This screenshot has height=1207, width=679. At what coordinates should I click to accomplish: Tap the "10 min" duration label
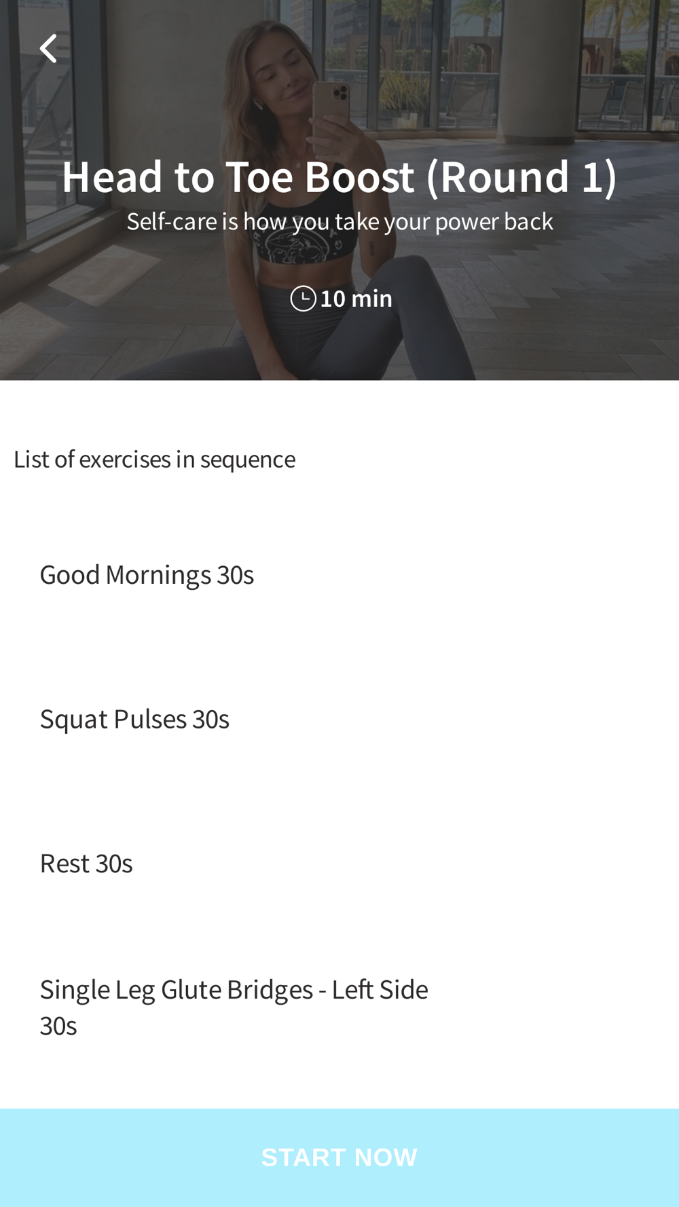pyautogui.click(x=356, y=299)
